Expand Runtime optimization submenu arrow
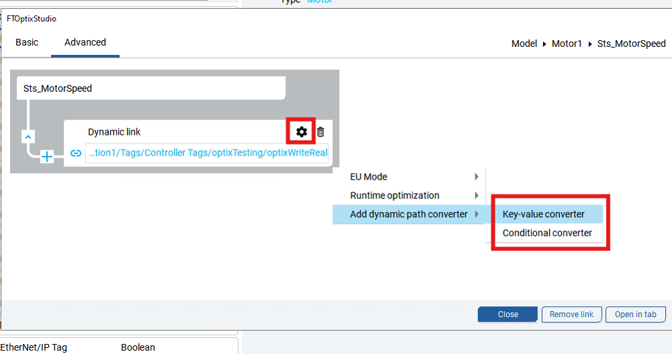 [477, 196]
